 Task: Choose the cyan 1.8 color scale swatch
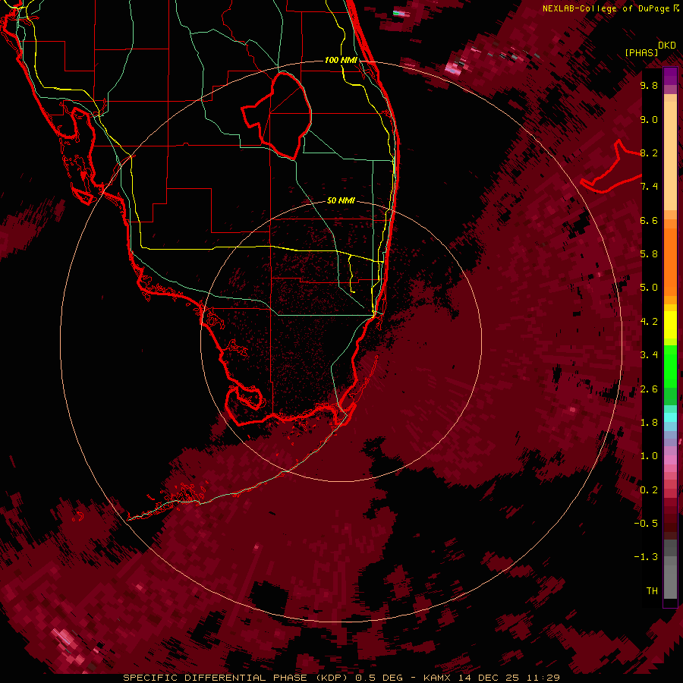pyautogui.click(x=670, y=417)
